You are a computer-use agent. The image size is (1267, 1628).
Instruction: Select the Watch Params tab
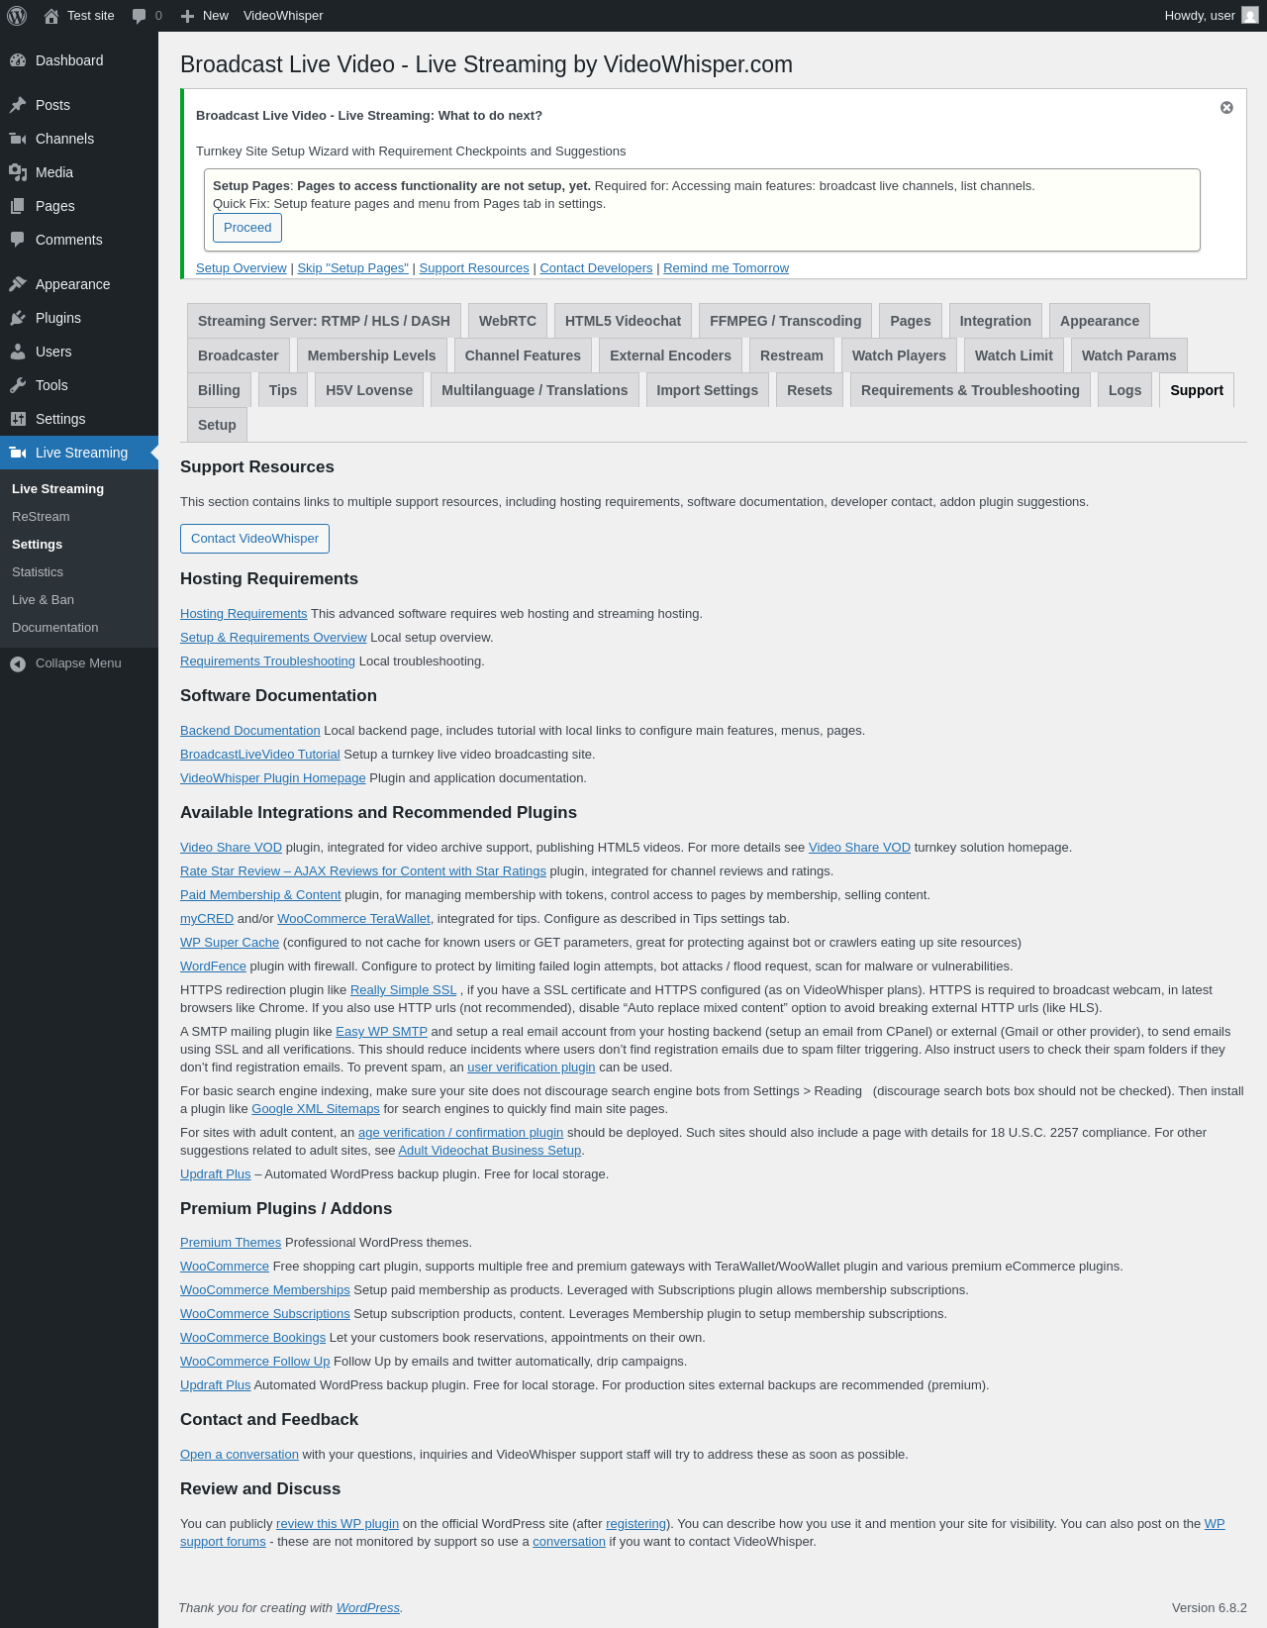click(1129, 356)
